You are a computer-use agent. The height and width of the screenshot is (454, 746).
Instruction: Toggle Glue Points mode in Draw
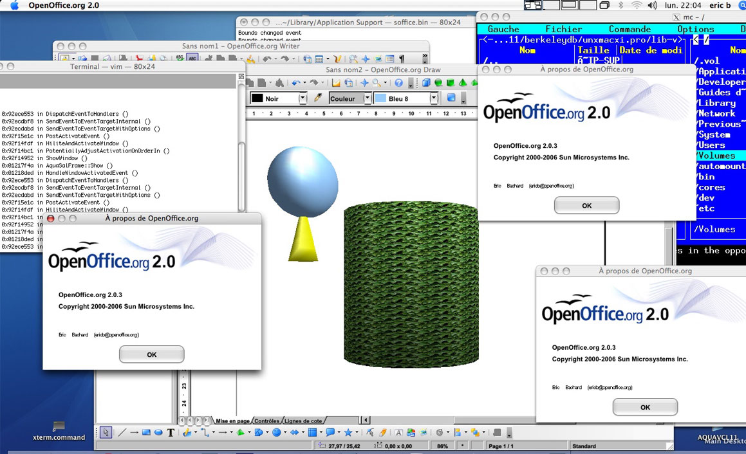point(382,432)
